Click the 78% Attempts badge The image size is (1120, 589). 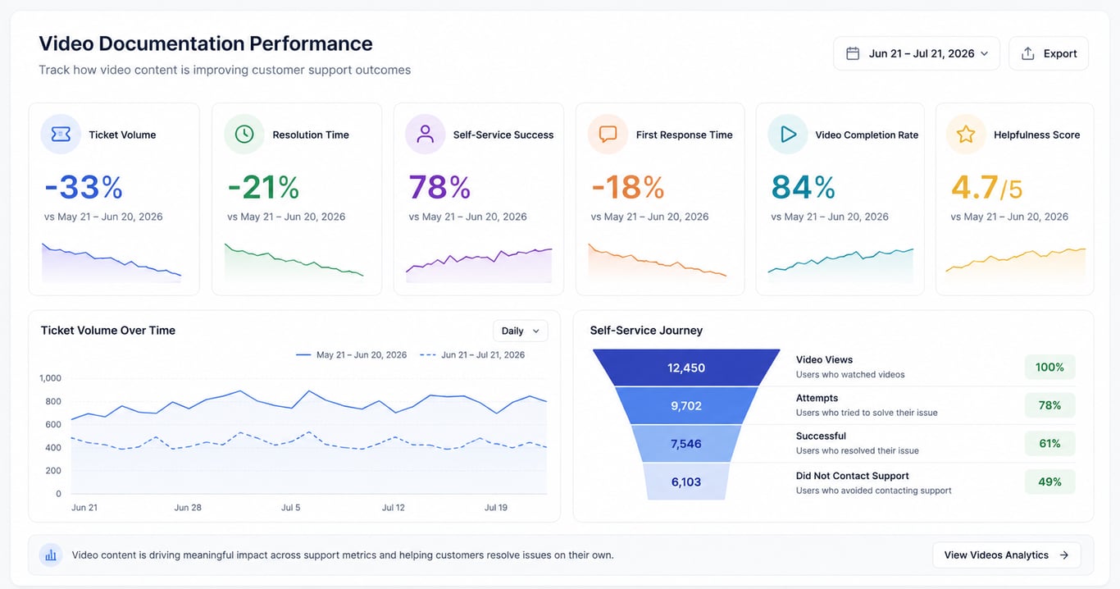1049,405
